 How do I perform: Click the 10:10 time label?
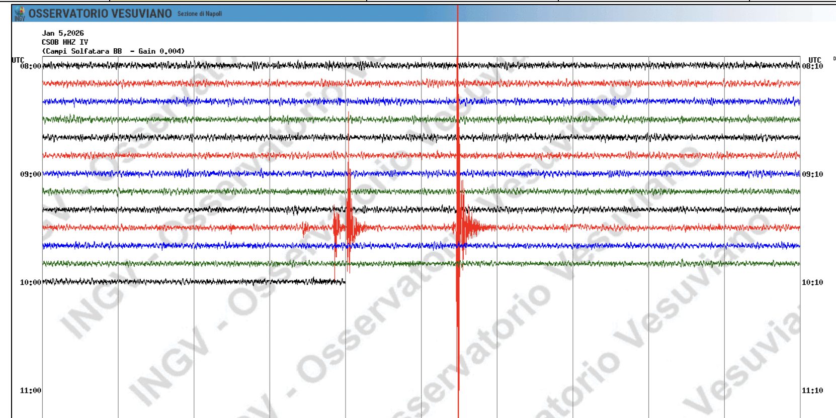812,282
